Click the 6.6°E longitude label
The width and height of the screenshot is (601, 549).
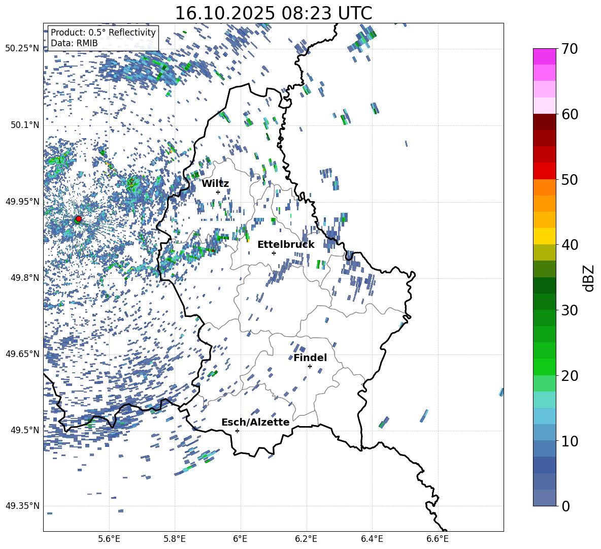pos(438,539)
